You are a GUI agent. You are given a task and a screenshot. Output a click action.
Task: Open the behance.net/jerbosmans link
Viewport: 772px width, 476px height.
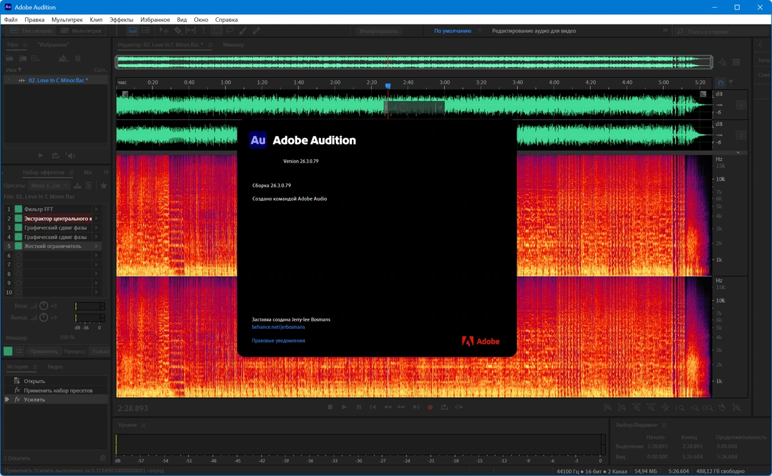pyautogui.click(x=279, y=327)
